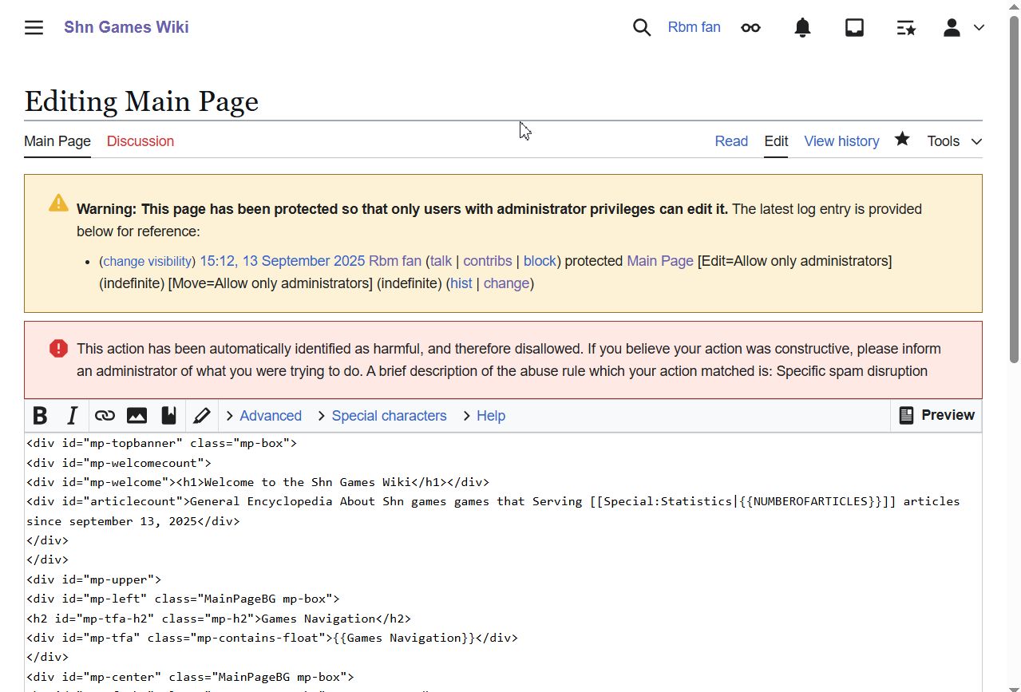Open the View history tab
Screen dimensions: 1021x692
[x=841, y=141]
